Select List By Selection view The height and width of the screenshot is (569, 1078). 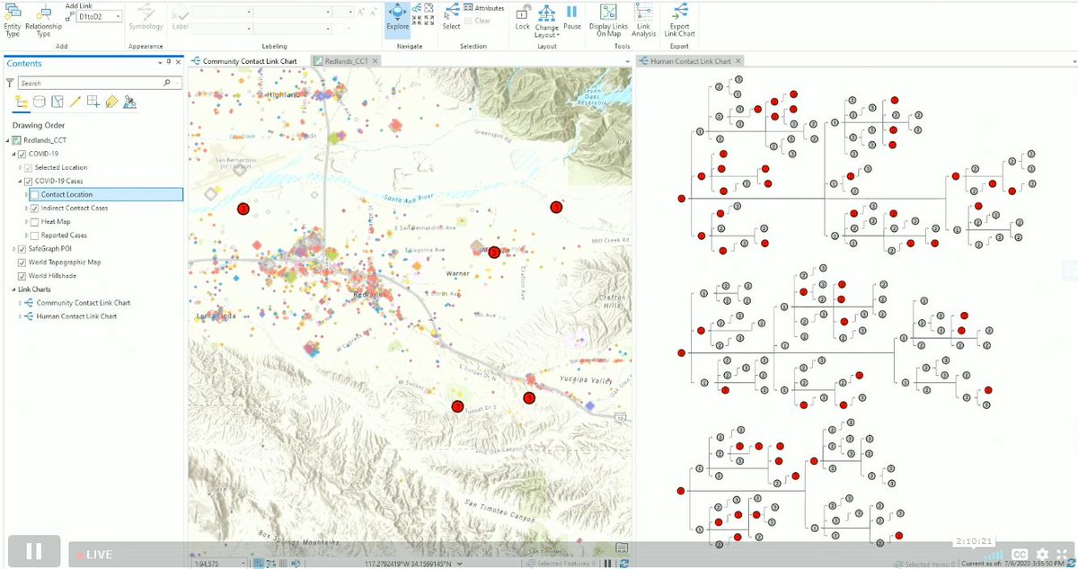point(57,102)
